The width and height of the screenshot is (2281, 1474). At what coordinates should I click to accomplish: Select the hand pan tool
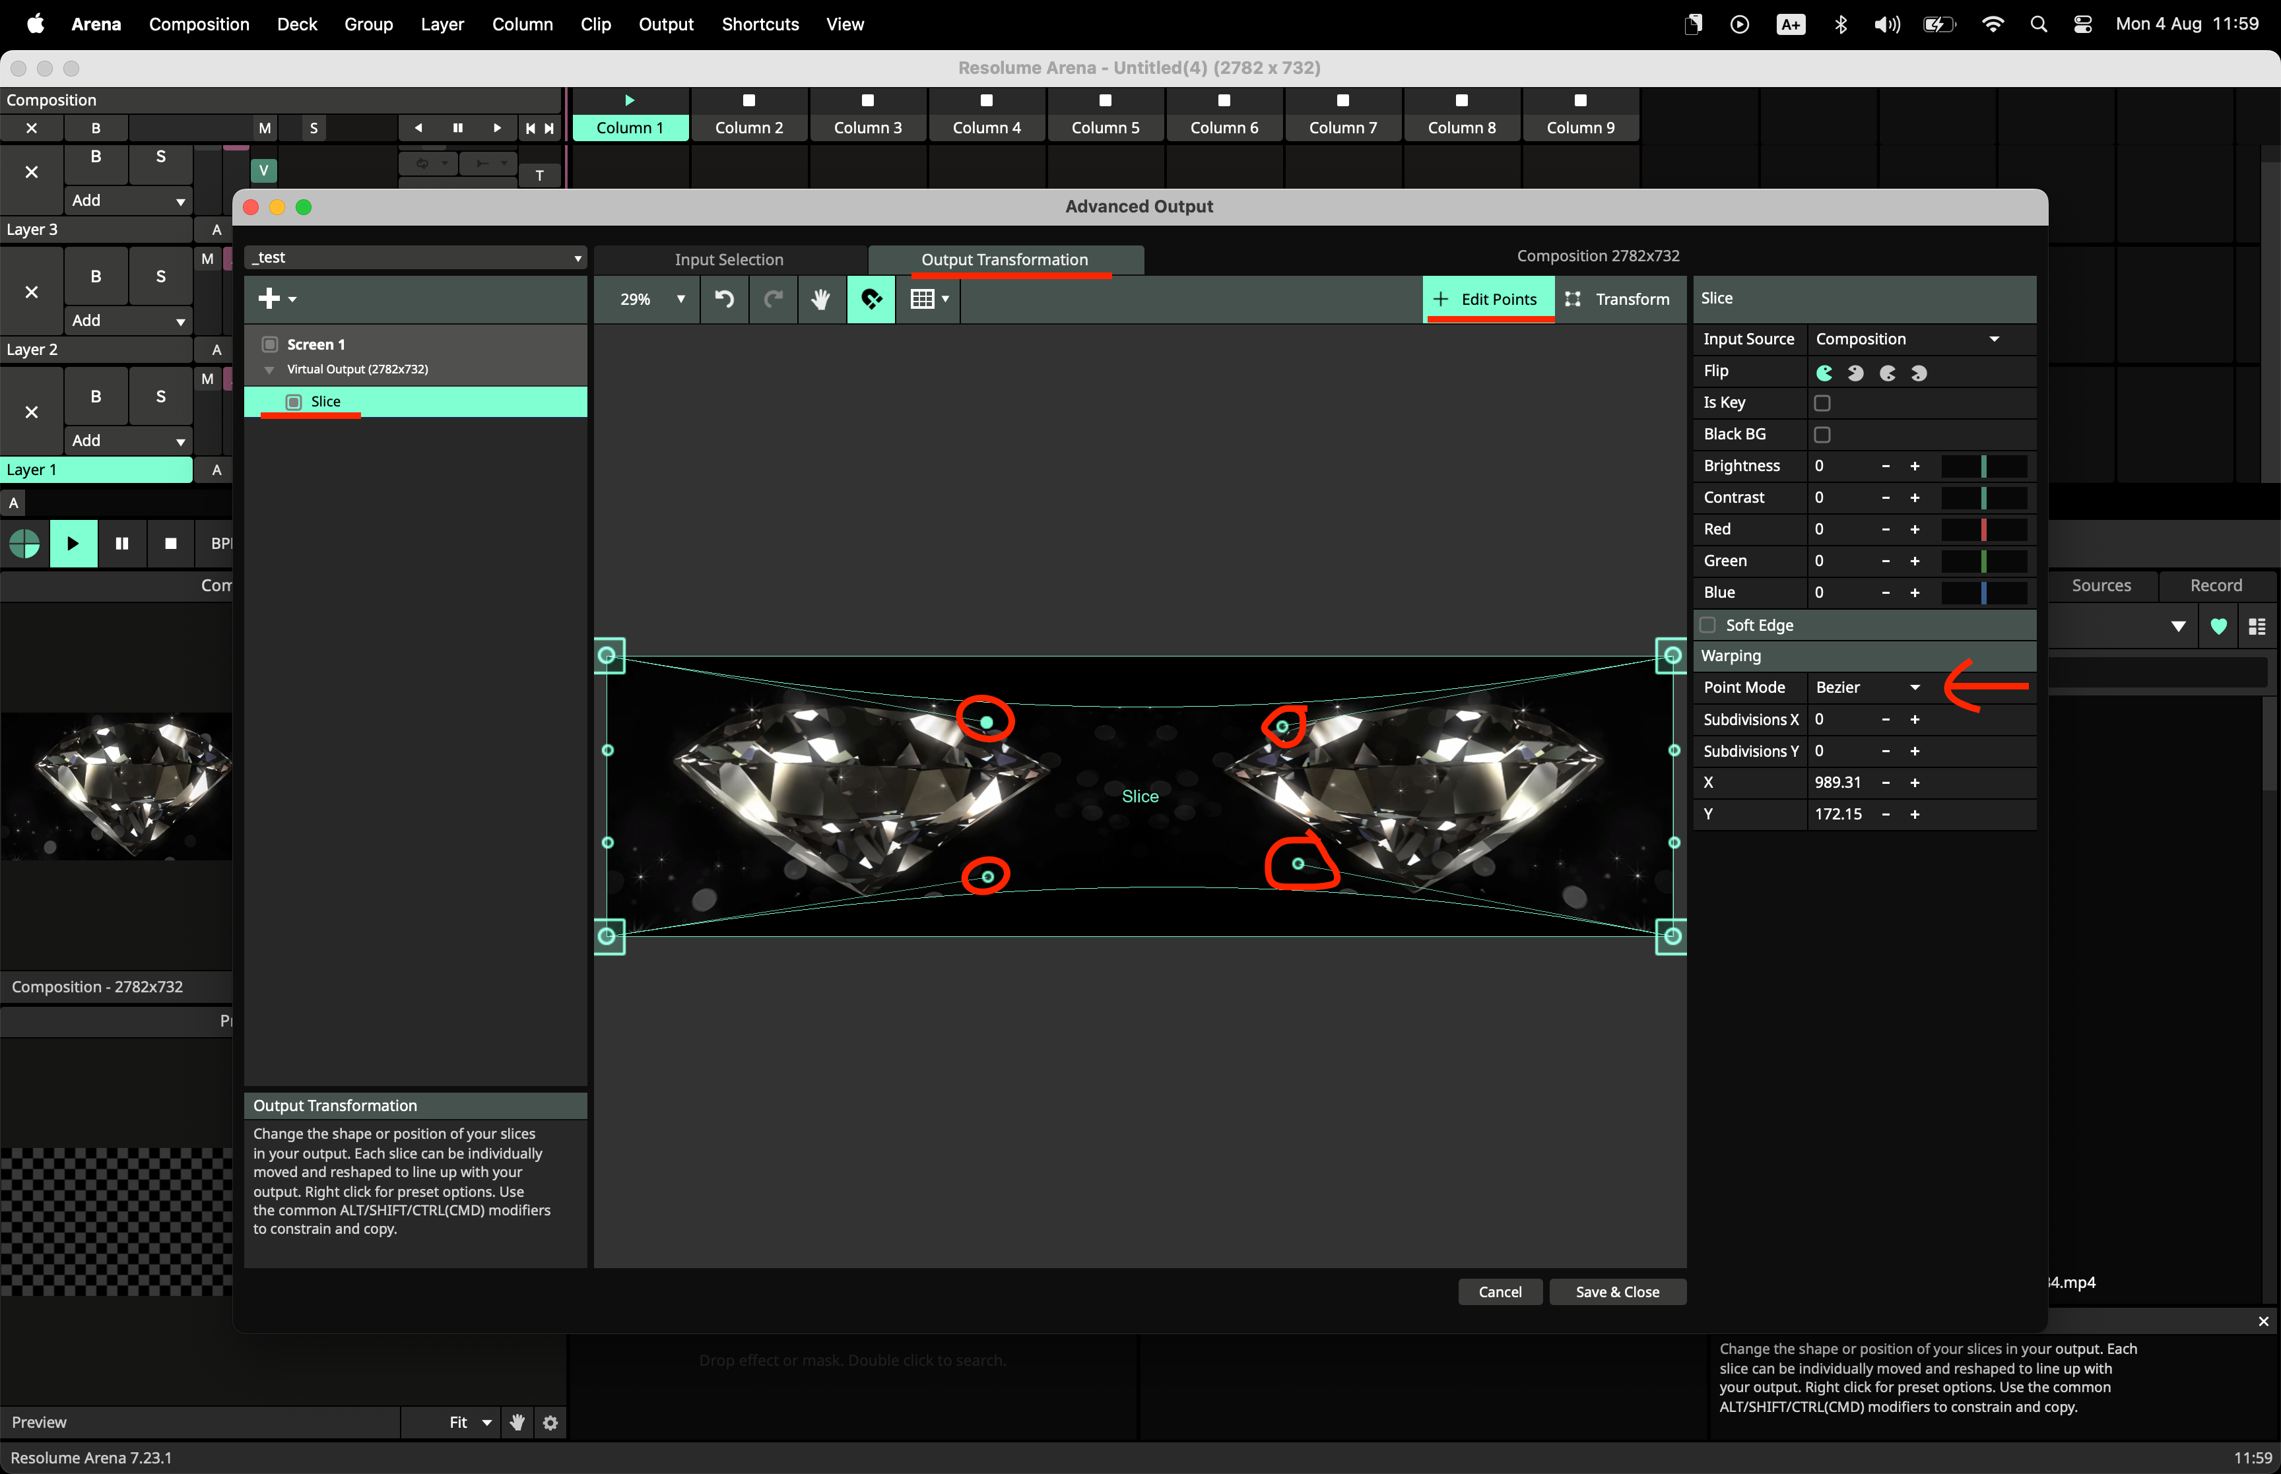820,300
